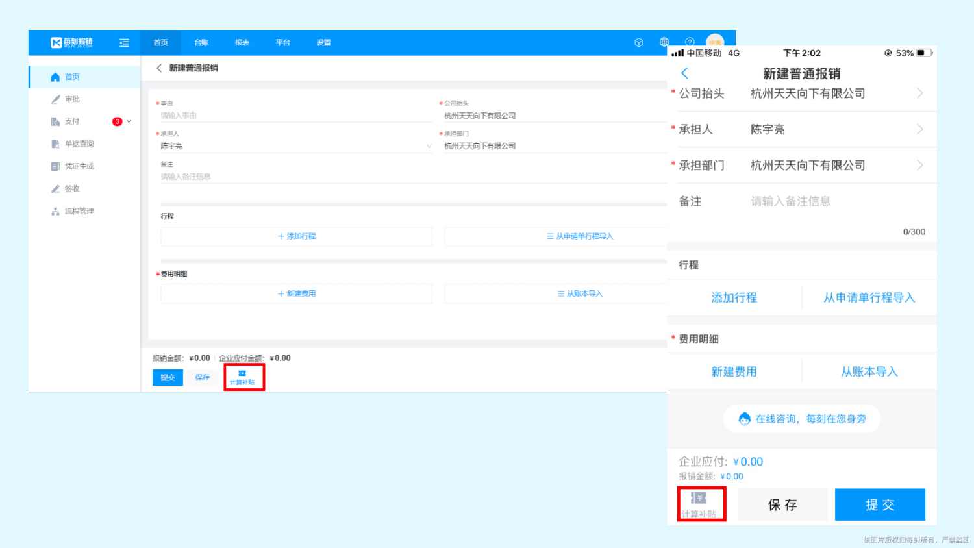The image size is (974, 548).
Task: Click the cube icon in top bar
Action: point(639,43)
